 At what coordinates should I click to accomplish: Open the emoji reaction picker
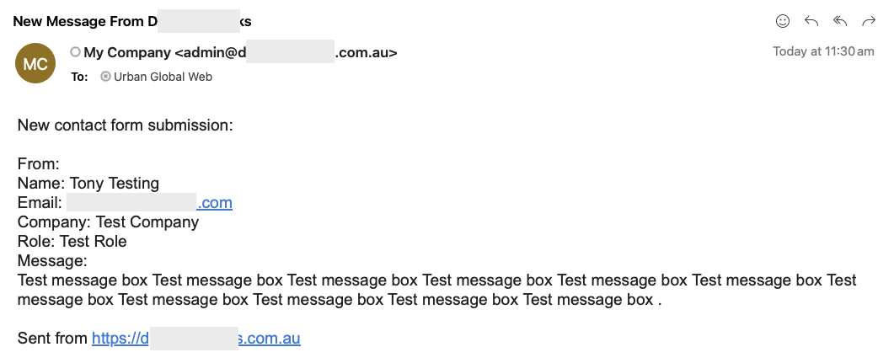pyautogui.click(x=783, y=21)
